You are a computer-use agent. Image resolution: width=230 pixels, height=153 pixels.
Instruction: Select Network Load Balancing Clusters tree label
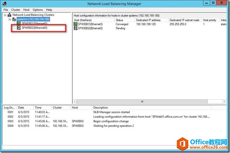click(33, 15)
